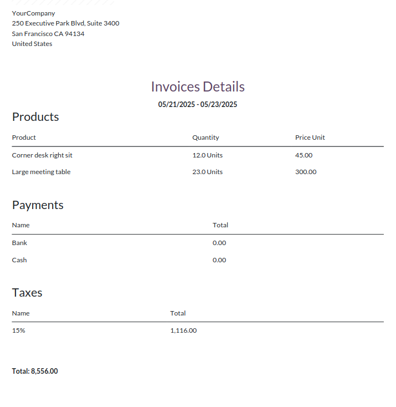Click the address line '250 Executive Park Blvd, Suite 3400'
Viewport: 396px width, 407px height.
coord(65,23)
